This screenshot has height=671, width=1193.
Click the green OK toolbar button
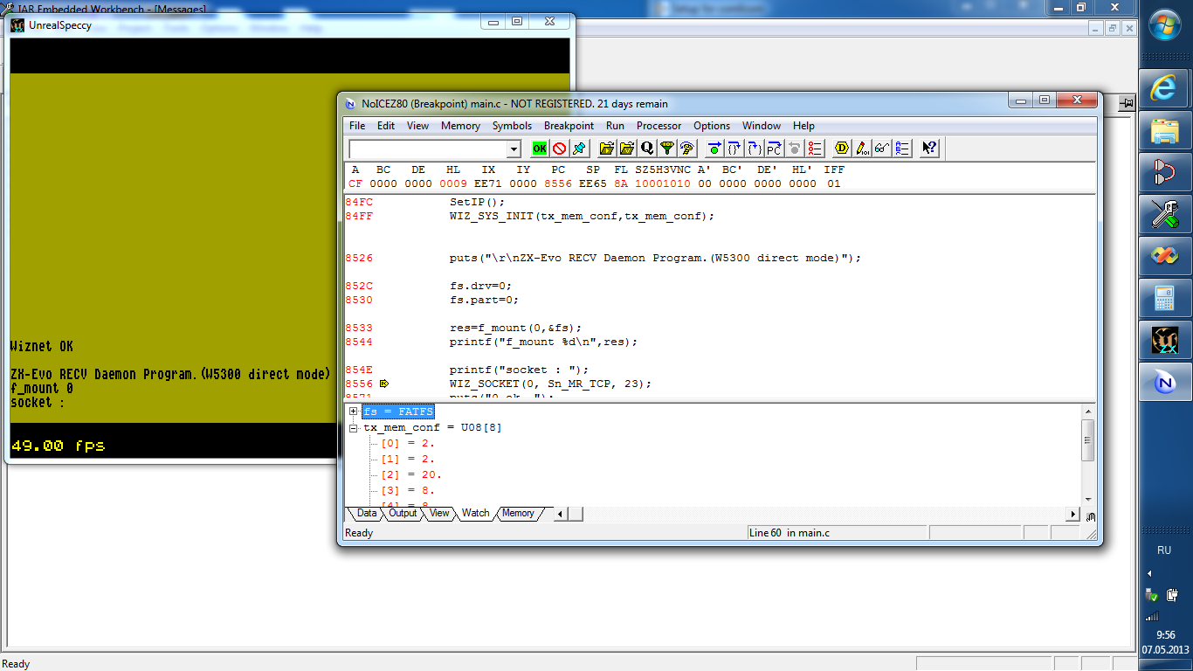540,149
